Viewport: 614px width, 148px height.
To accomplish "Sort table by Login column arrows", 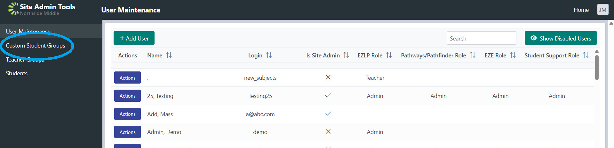I will click(269, 55).
